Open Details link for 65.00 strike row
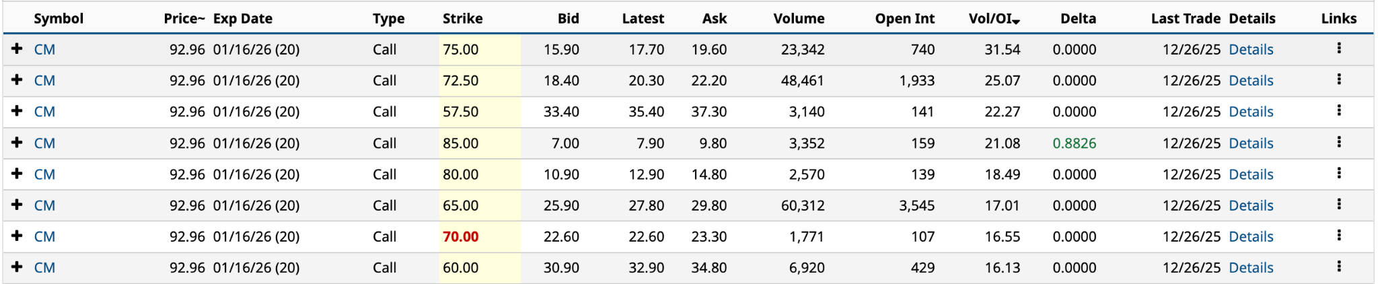 pos(1251,205)
